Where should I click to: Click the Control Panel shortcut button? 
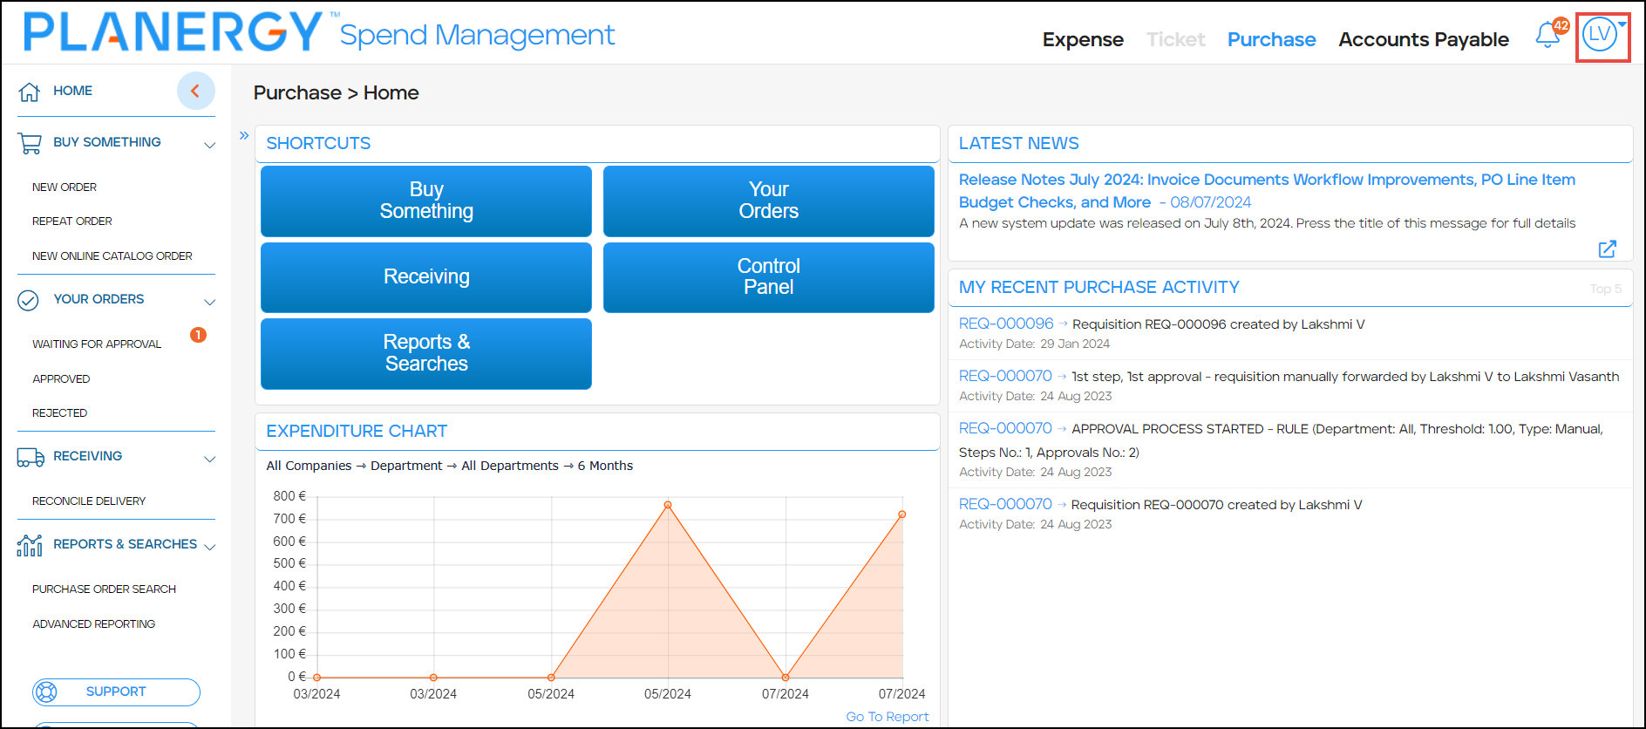click(x=769, y=277)
